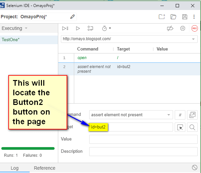Click the Description input field

pos(143,151)
